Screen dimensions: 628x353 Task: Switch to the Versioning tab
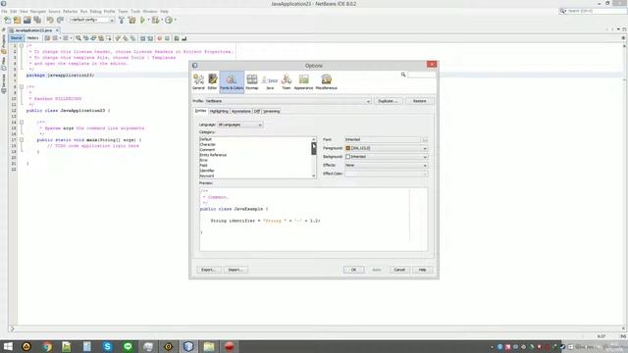point(272,111)
